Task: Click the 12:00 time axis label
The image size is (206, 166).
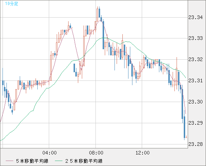Action: click(142, 153)
